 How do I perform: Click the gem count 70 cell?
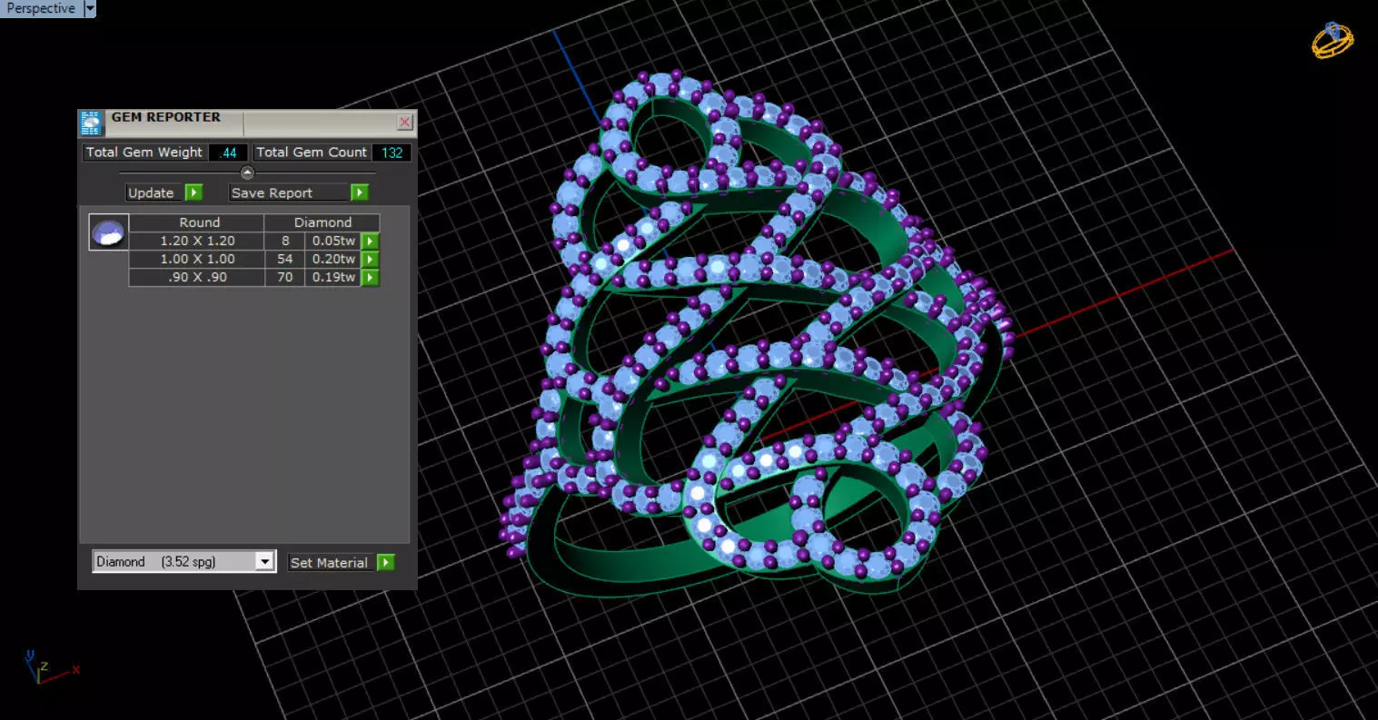[x=285, y=277]
